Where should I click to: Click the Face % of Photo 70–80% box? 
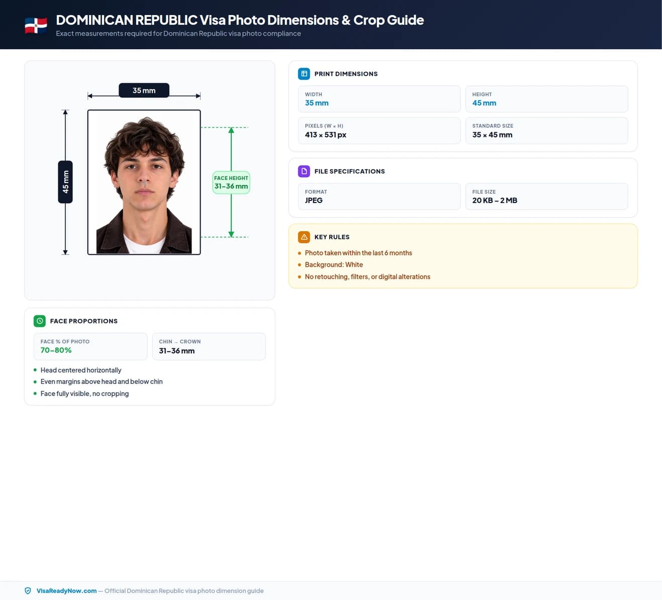(90, 346)
